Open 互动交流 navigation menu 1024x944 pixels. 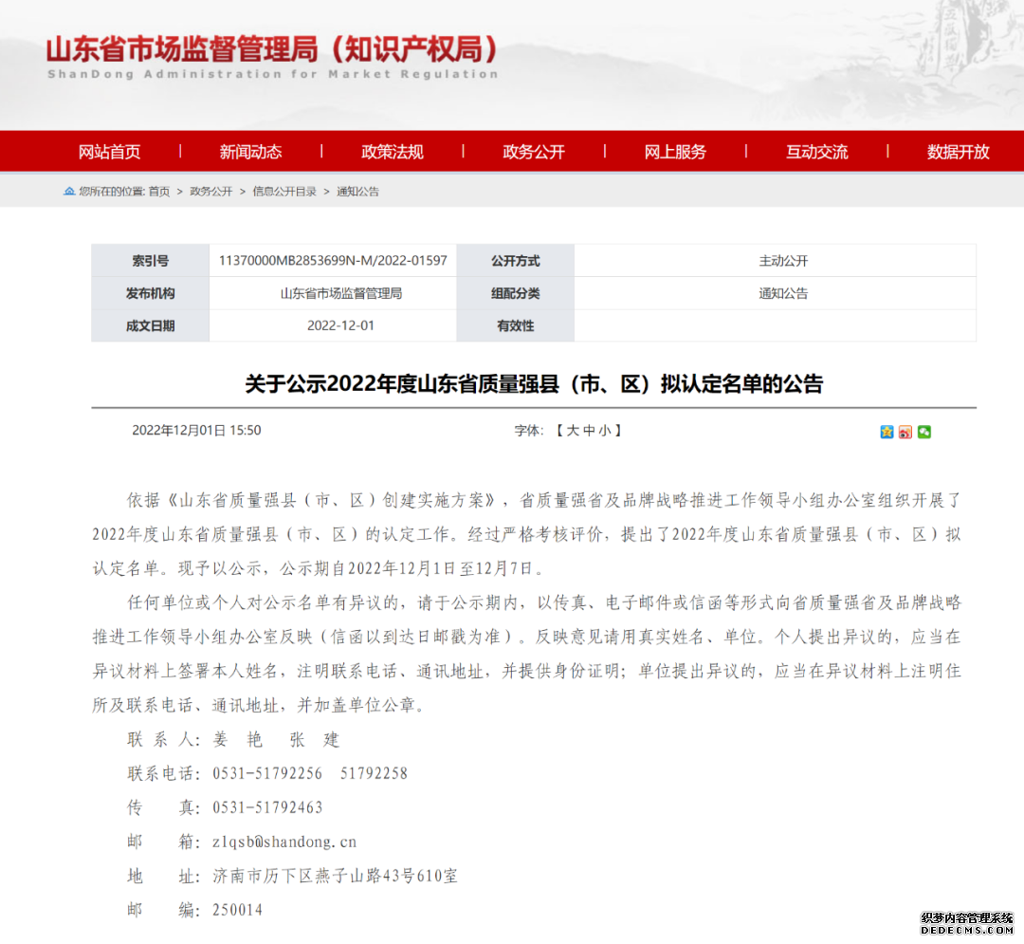pyautogui.click(x=817, y=152)
